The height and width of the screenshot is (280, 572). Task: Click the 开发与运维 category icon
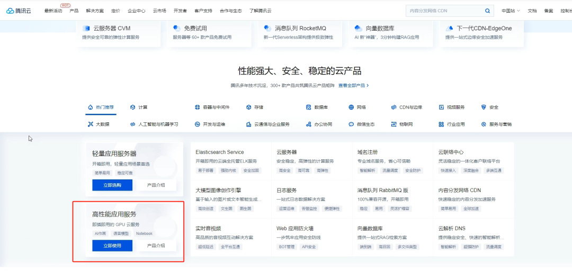click(198, 124)
